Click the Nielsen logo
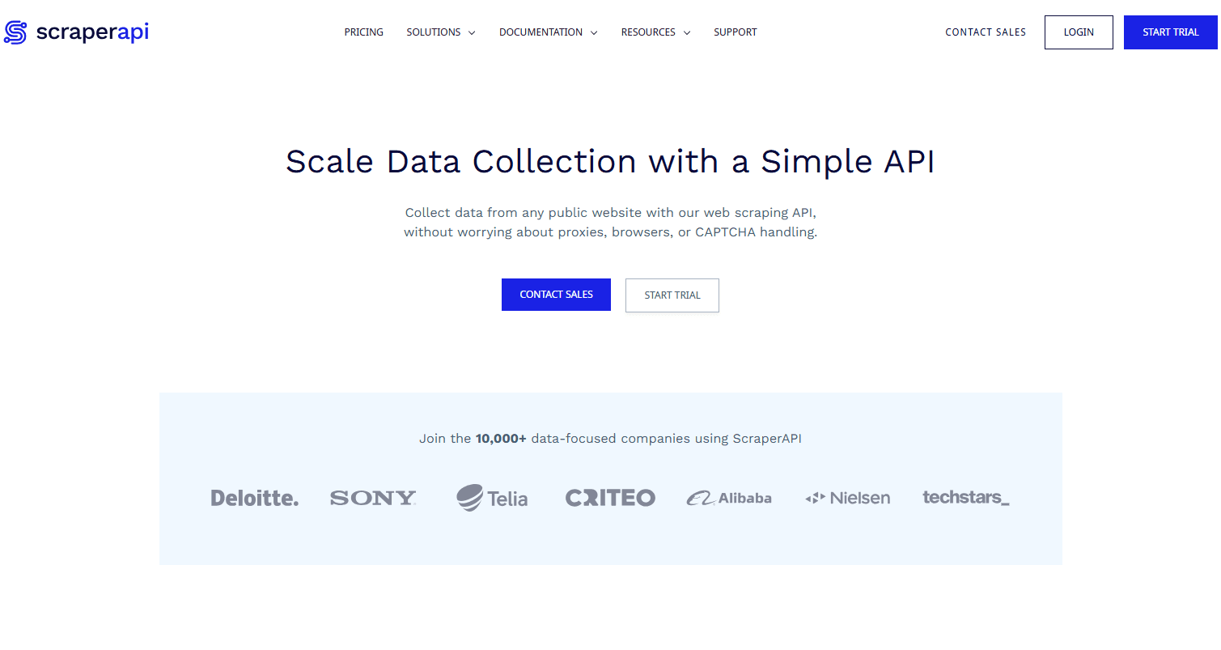Image resolution: width=1221 pixels, height=650 pixels. pyautogui.click(x=848, y=498)
